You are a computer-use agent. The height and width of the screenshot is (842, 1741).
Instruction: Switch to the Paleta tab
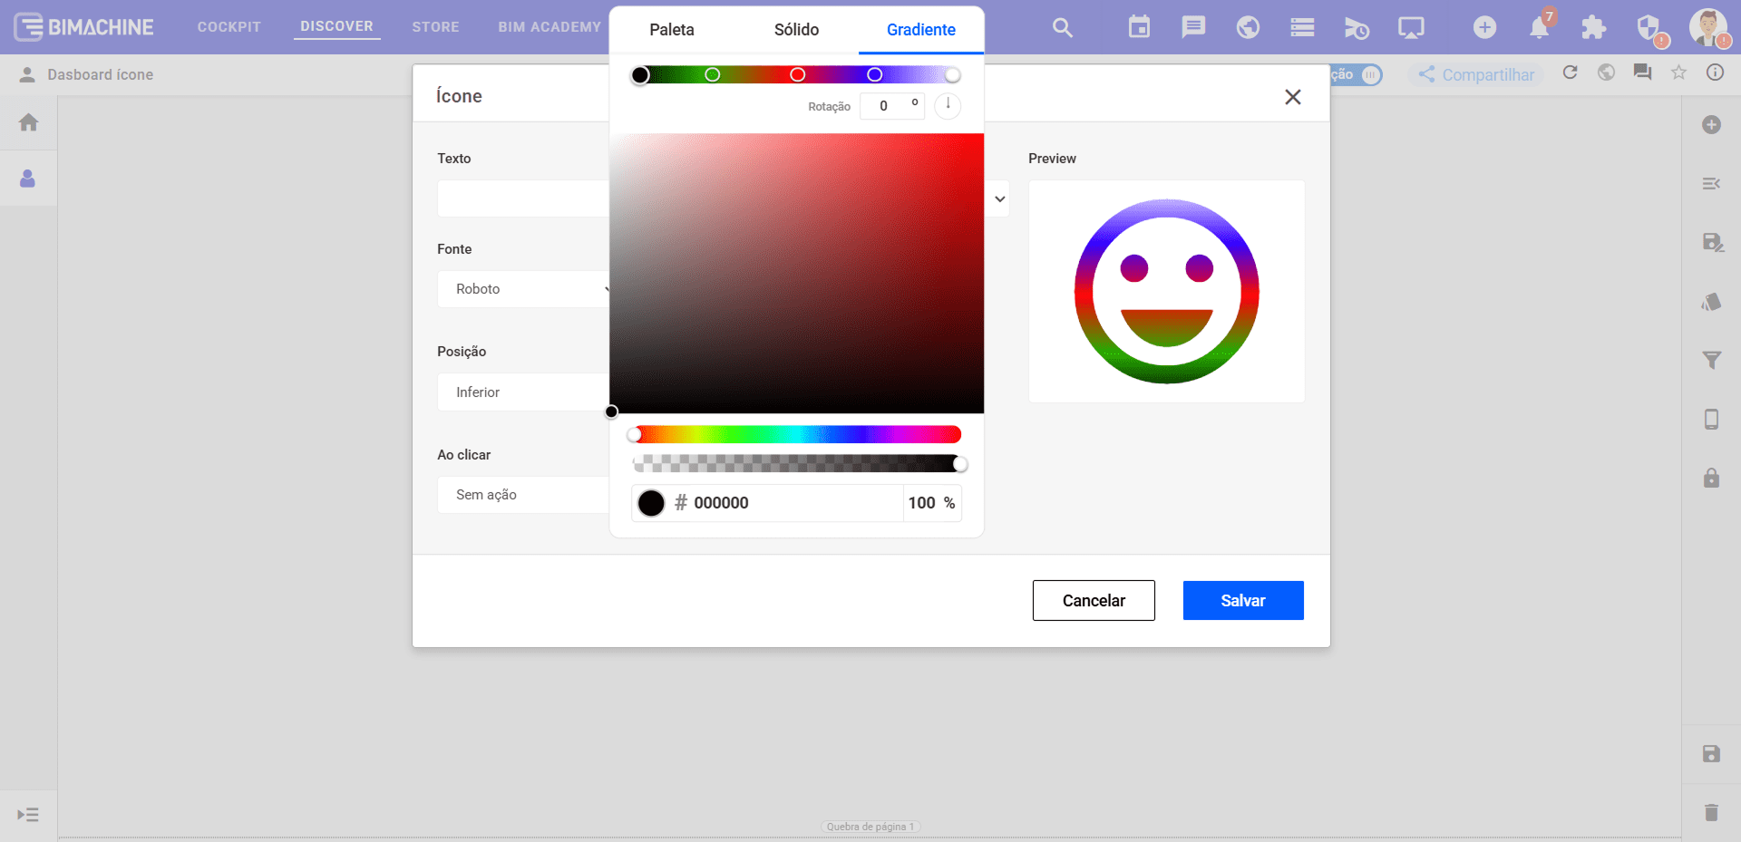671,30
